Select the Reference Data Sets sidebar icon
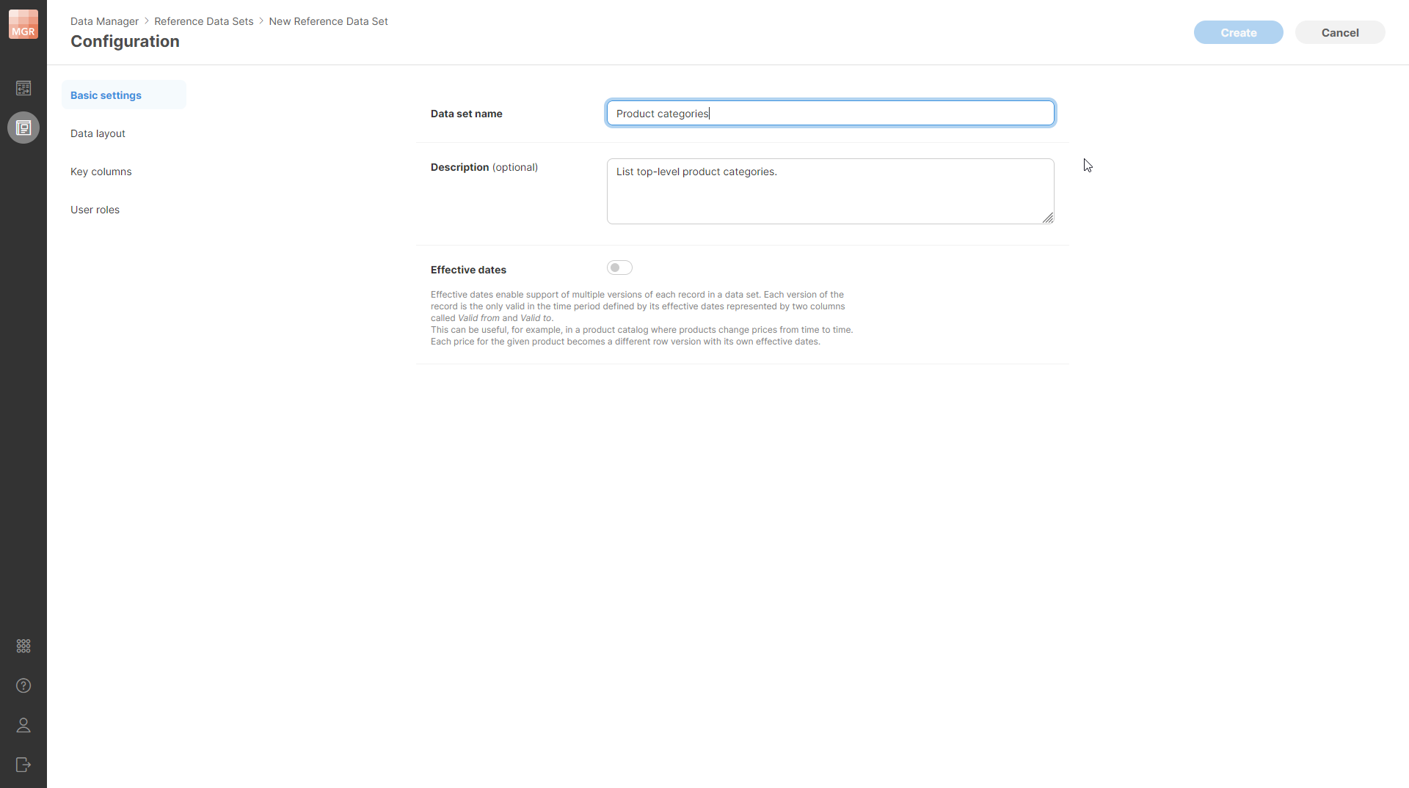Screen dimensions: 1409x788 pos(23,128)
